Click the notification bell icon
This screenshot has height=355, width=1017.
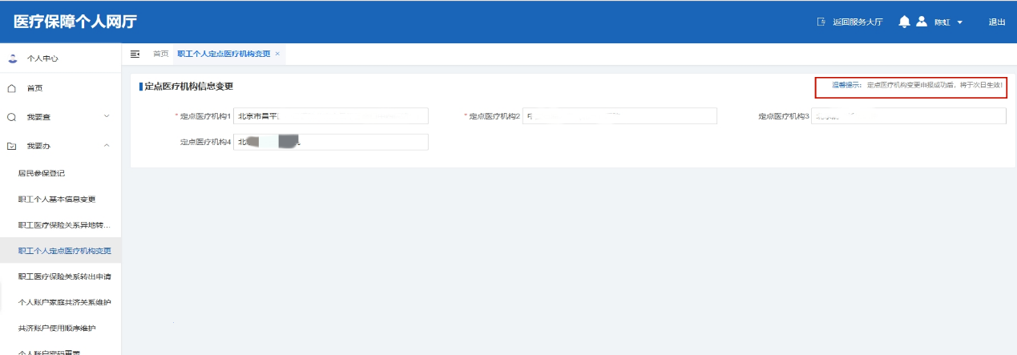pos(904,22)
